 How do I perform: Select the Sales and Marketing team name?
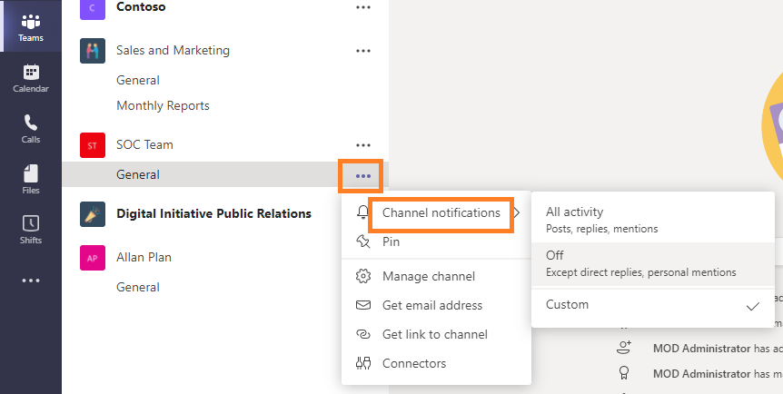tap(173, 51)
